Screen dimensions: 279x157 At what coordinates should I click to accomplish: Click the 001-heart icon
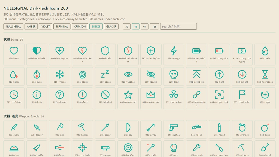14,51
